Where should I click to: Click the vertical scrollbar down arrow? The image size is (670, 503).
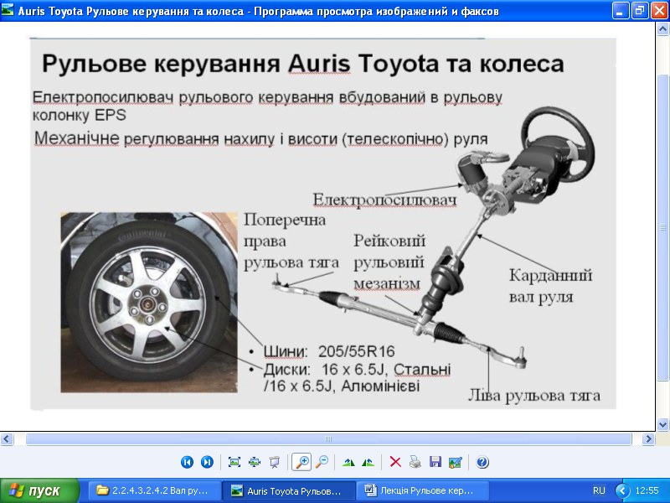tap(662, 425)
